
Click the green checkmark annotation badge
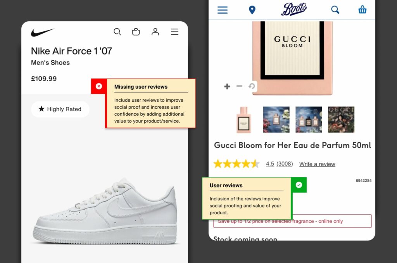click(x=299, y=185)
